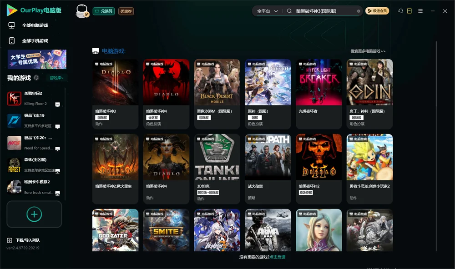This screenshot has width=455, height=269.
Task: Clear the search text with the x icon
Action: coord(359,11)
